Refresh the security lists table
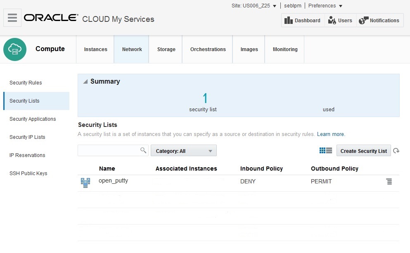The image size is (410, 253). [396, 151]
